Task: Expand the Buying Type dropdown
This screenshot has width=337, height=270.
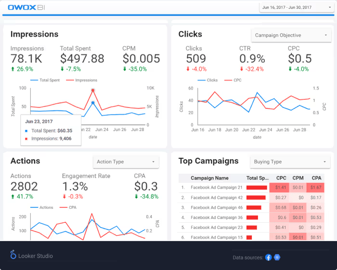Action: 290,162
